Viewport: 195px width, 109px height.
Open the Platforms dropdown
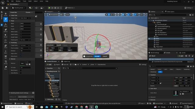click(x=70, y=8)
